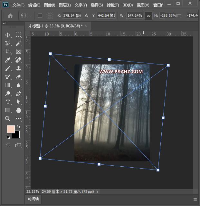Viewport: 200px width, 206px height.
Task: Click the black background color swatch
Action: pos(17,136)
